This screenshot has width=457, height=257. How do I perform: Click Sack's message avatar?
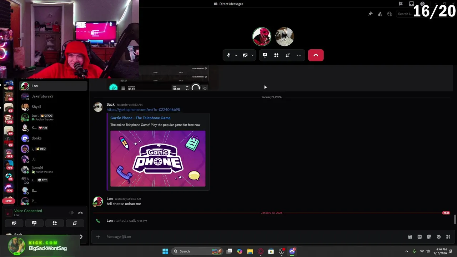(x=98, y=107)
